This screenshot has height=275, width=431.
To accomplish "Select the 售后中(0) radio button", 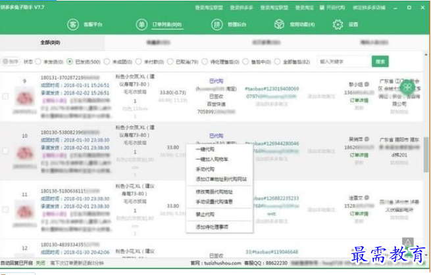I will pyautogui.click(x=245, y=62).
